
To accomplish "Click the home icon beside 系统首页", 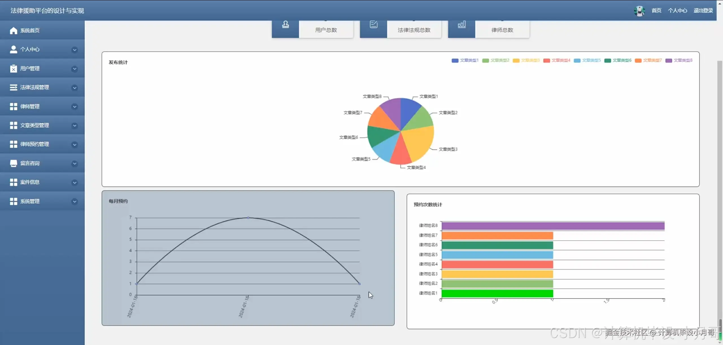I will [x=13, y=30].
